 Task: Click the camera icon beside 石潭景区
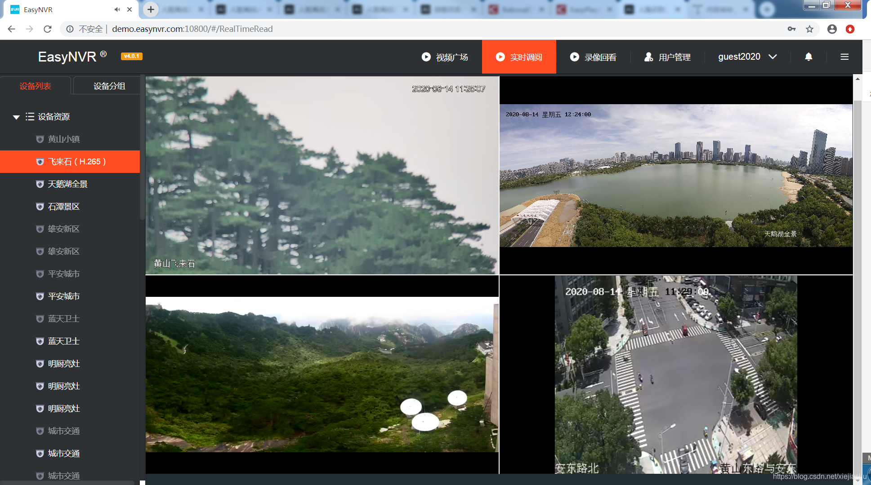coord(40,207)
